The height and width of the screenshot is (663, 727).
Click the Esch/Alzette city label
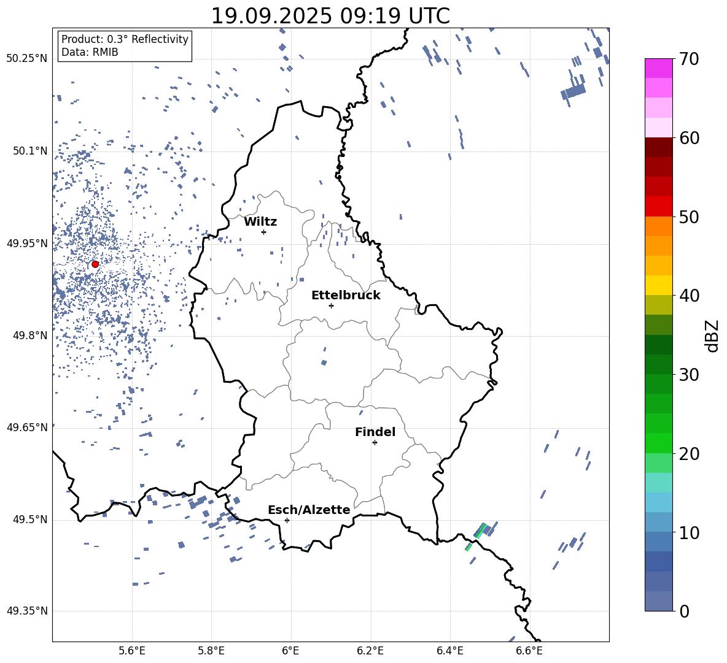(x=309, y=510)
